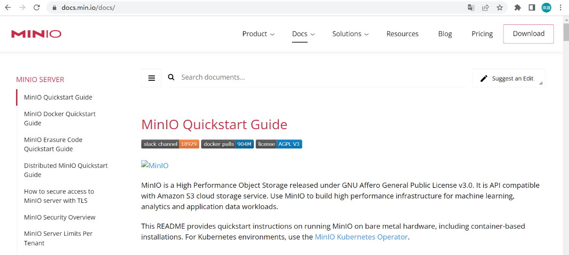Image resolution: width=569 pixels, height=255 pixels.
Task: Expand the Product dropdown menu
Action: 258,34
